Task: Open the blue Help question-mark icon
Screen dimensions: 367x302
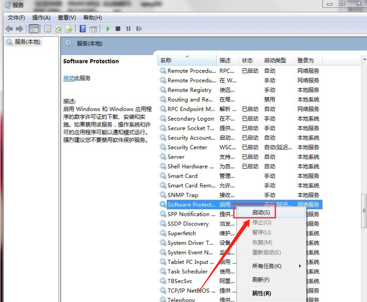Action: click(x=83, y=29)
